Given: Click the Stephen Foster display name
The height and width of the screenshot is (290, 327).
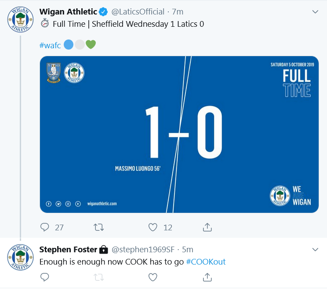Looking at the screenshot, I should 68,250.
